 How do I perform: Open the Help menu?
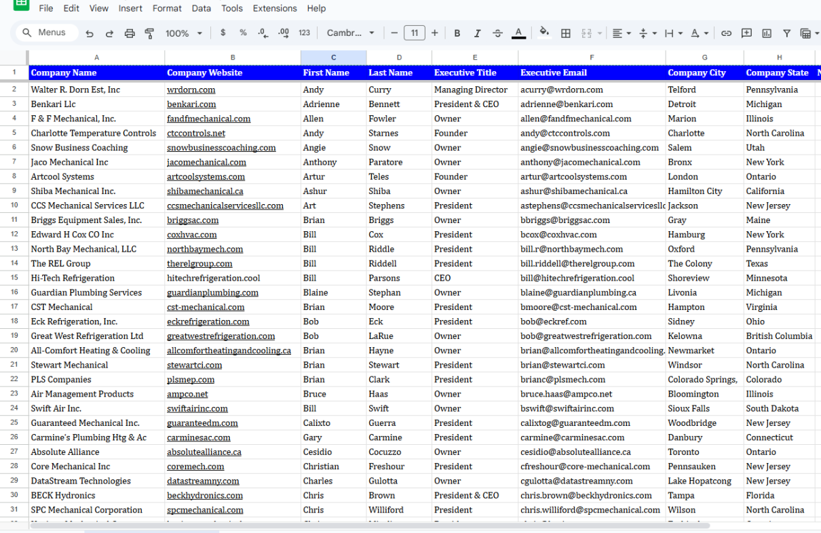[x=316, y=8]
